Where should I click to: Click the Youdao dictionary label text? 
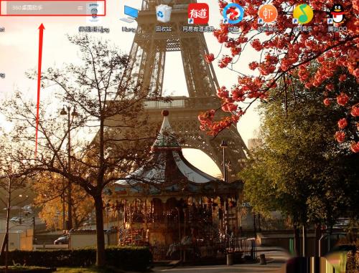coord(198,29)
